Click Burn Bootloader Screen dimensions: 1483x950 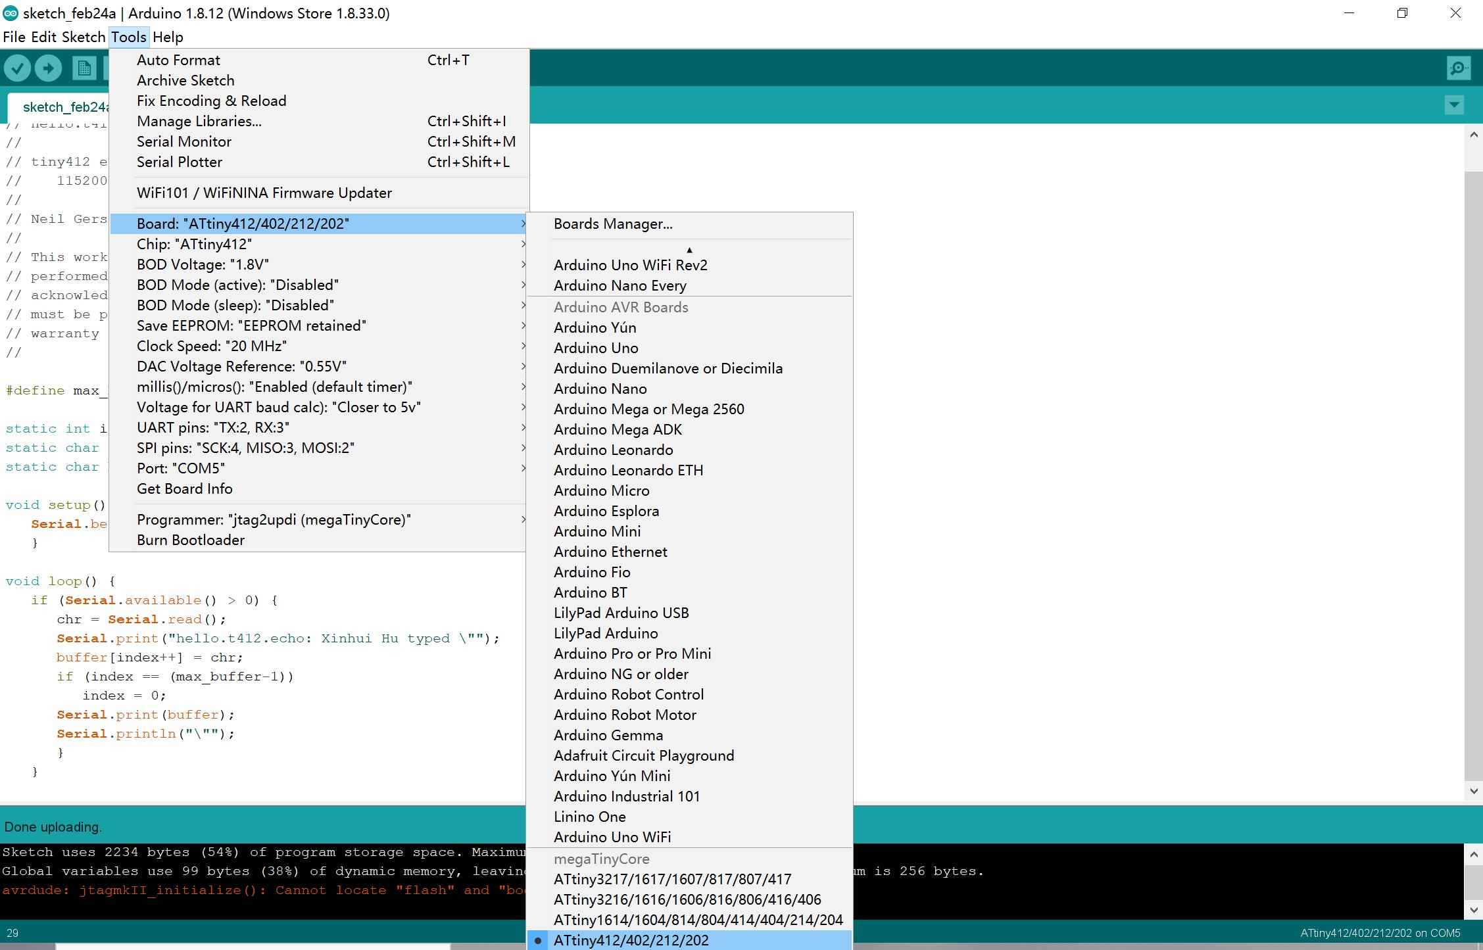pyautogui.click(x=319, y=540)
